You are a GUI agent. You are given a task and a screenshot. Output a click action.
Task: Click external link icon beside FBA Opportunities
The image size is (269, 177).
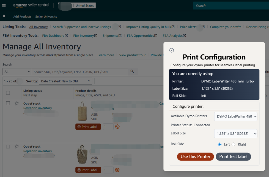[156, 36]
